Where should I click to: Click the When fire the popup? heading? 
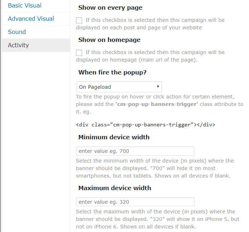[112, 72]
